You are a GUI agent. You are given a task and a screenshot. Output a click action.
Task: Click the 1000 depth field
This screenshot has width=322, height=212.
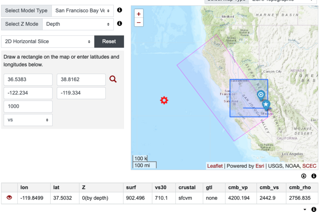click(x=28, y=106)
